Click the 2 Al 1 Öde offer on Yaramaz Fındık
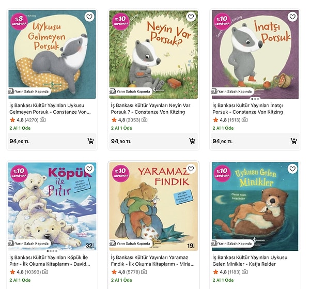 coord(121,280)
